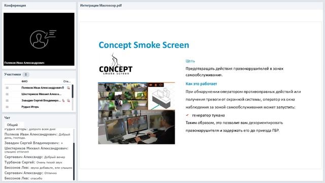
Task: Click the Чат panel header
Action: [7, 117]
